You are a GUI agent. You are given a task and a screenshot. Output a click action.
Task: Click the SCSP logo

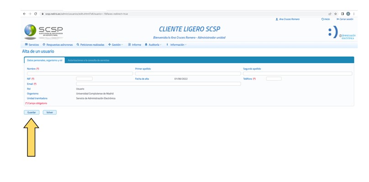43,32
